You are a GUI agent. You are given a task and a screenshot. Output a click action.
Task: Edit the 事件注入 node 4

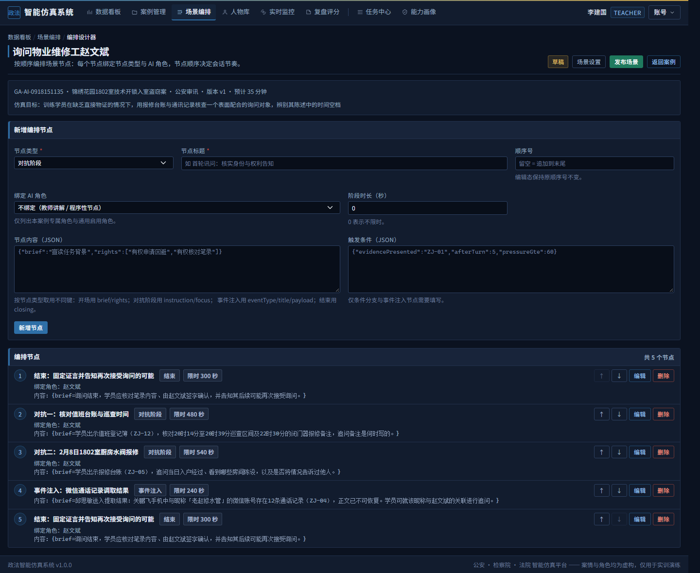(640, 490)
